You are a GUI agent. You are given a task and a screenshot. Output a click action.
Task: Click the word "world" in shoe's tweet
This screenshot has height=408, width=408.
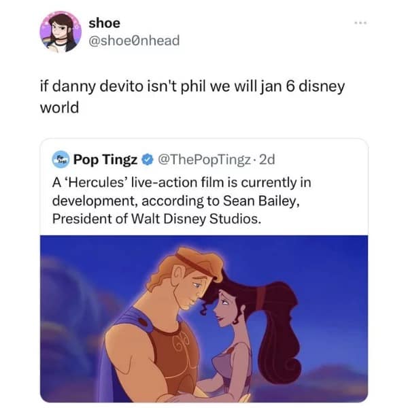point(59,107)
